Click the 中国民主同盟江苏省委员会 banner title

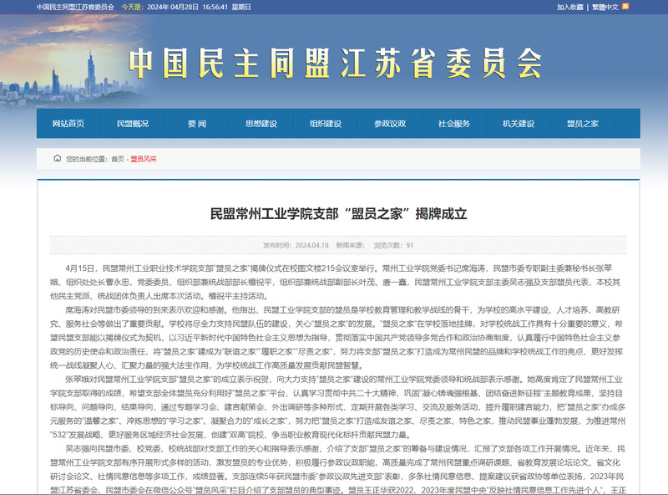coord(334,60)
